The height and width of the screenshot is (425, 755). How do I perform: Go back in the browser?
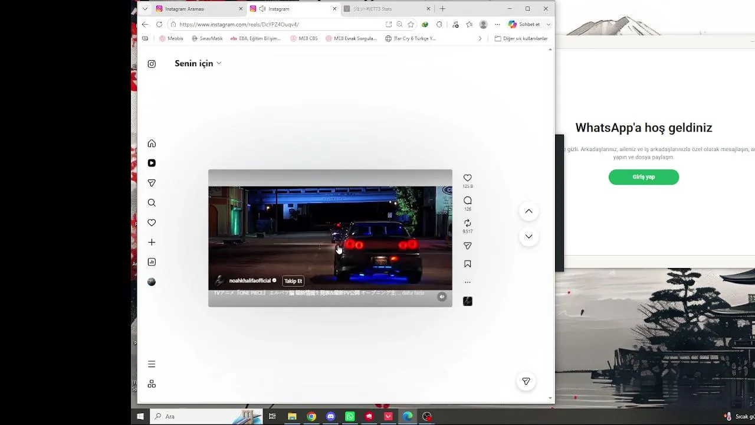coord(145,24)
